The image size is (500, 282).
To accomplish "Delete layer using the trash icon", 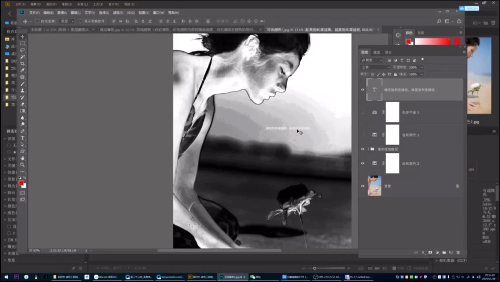I will click(458, 252).
